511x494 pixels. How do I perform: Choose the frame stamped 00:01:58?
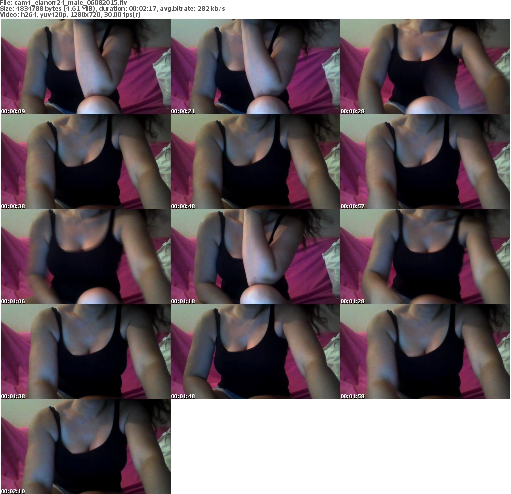425,352
